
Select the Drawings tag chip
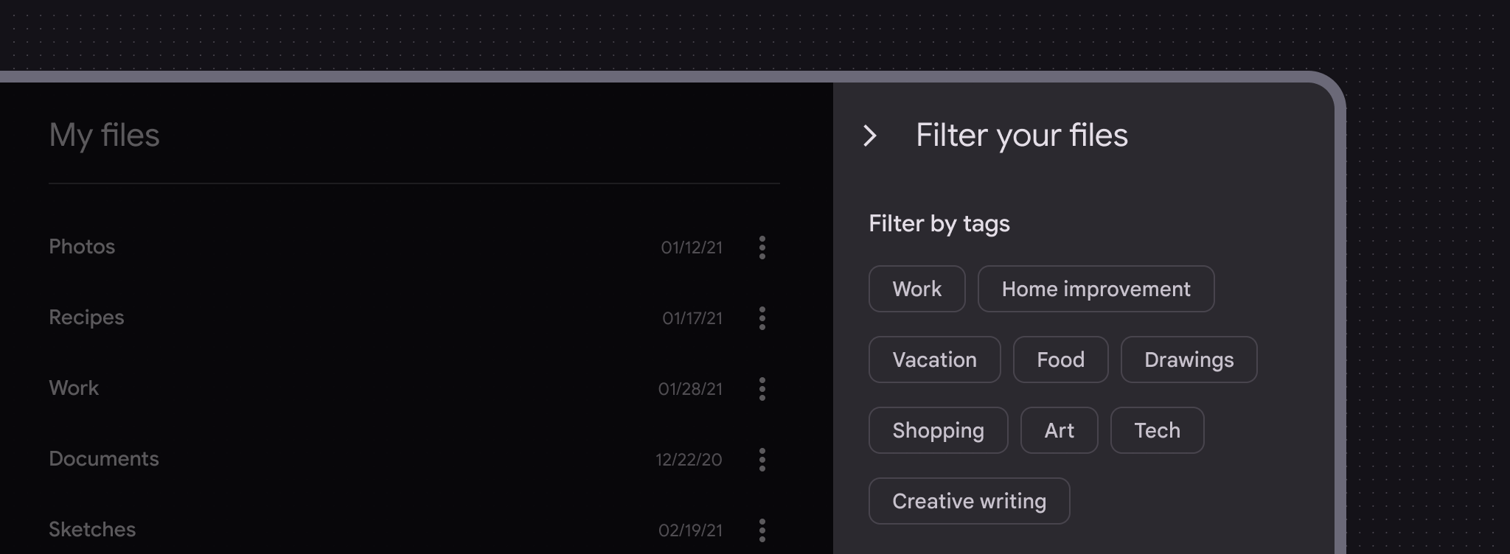pos(1189,360)
